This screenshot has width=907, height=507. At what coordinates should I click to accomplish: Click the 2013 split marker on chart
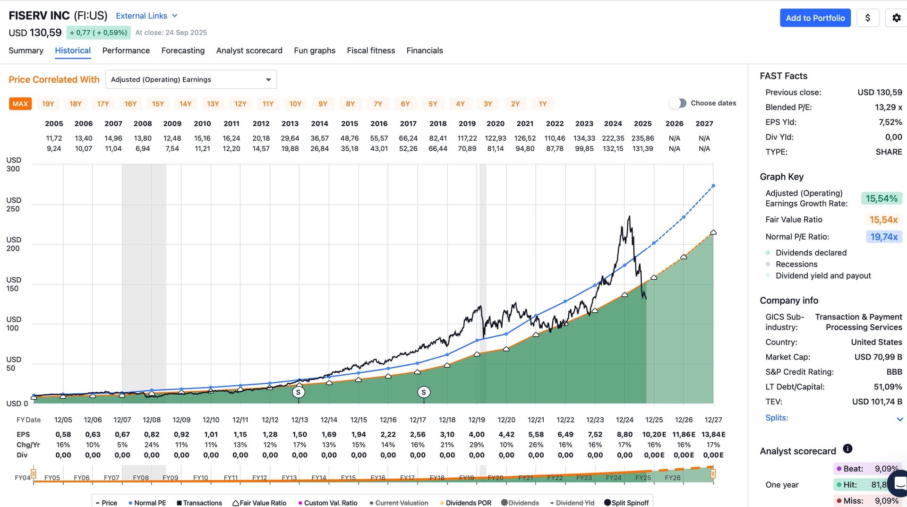(x=298, y=392)
